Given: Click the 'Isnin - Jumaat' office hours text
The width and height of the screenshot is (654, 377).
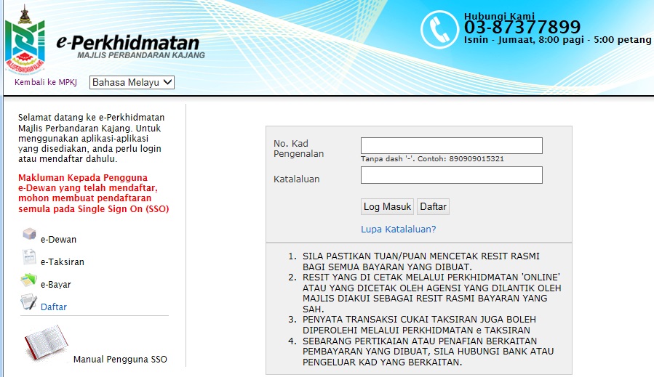Looking at the screenshot, I should point(557,40).
